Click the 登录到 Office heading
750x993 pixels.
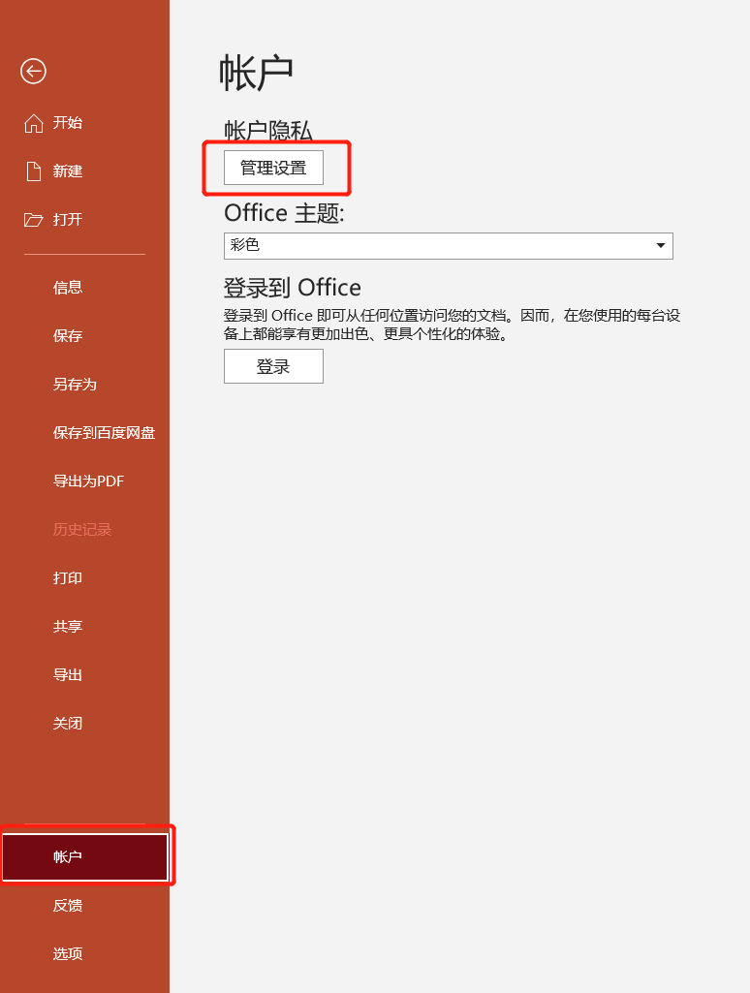(292, 288)
